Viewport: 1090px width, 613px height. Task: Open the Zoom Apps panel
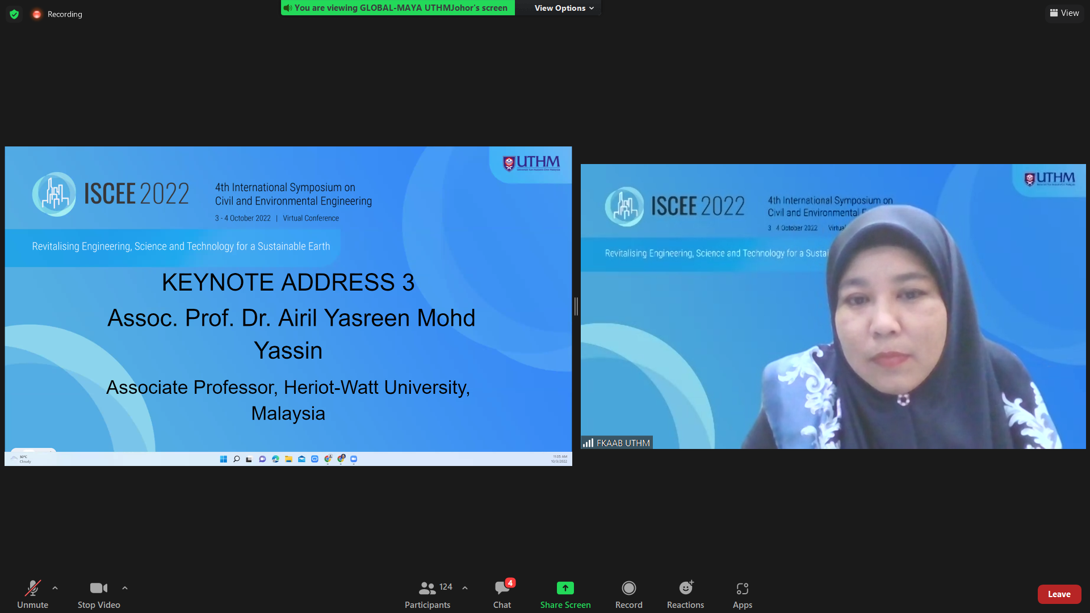(742, 594)
